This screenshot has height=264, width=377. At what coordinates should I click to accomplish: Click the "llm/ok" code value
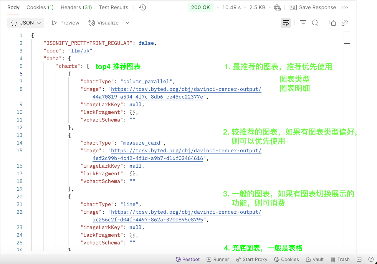pyautogui.click(x=80, y=51)
